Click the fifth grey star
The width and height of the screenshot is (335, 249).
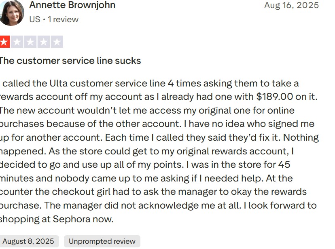pos(57,42)
